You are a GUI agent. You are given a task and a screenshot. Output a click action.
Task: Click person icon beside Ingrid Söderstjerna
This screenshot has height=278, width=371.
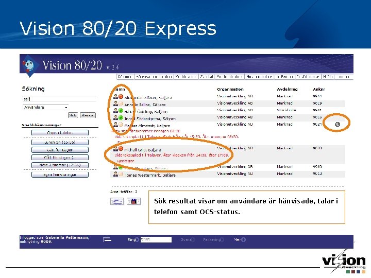pos(115,117)
